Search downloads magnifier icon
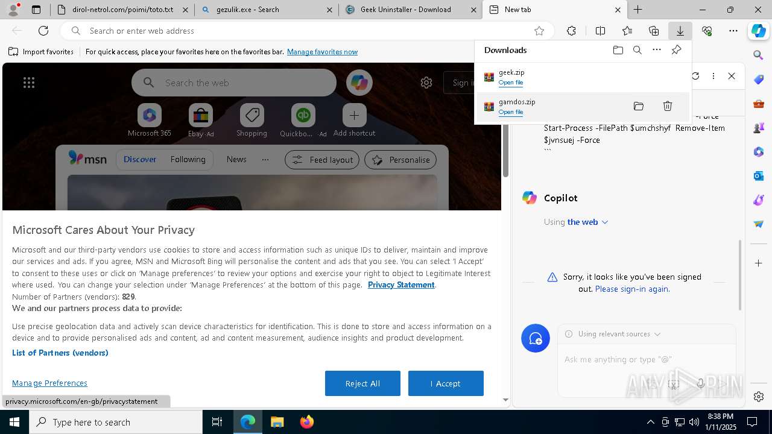This screenshot has width=772, height=434. (x=638, y=50)
